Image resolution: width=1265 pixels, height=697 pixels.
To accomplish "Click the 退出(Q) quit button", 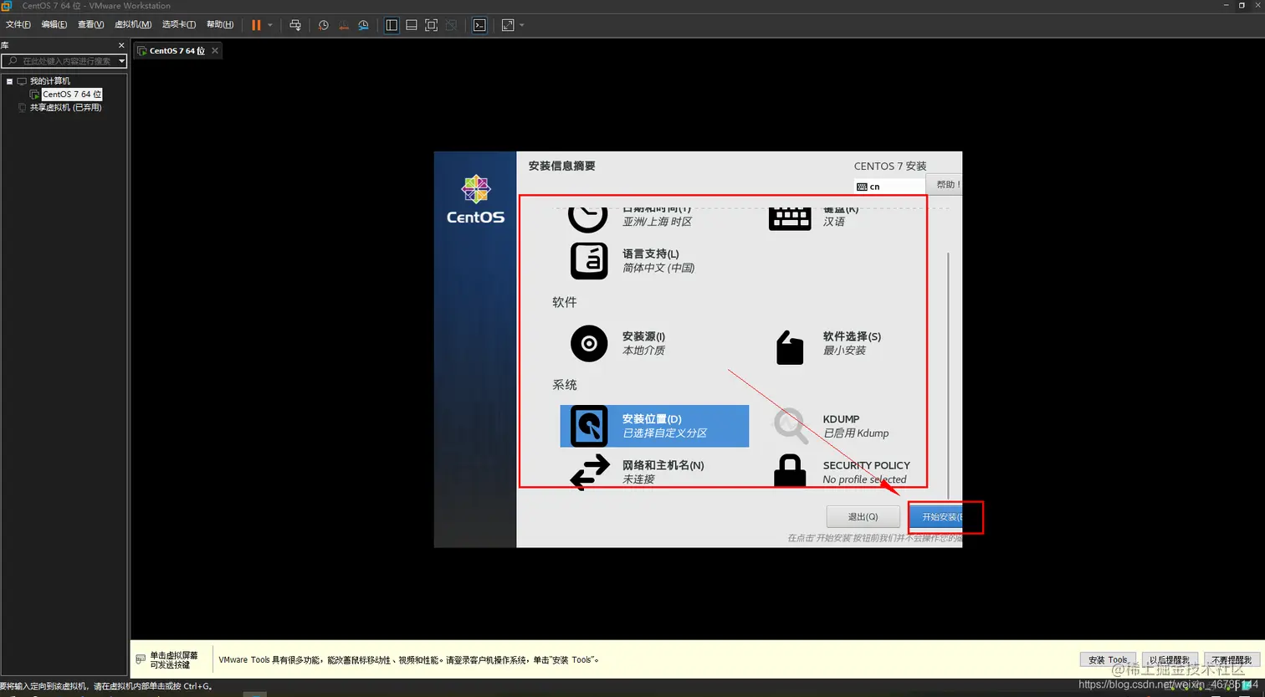I will 863,517.
